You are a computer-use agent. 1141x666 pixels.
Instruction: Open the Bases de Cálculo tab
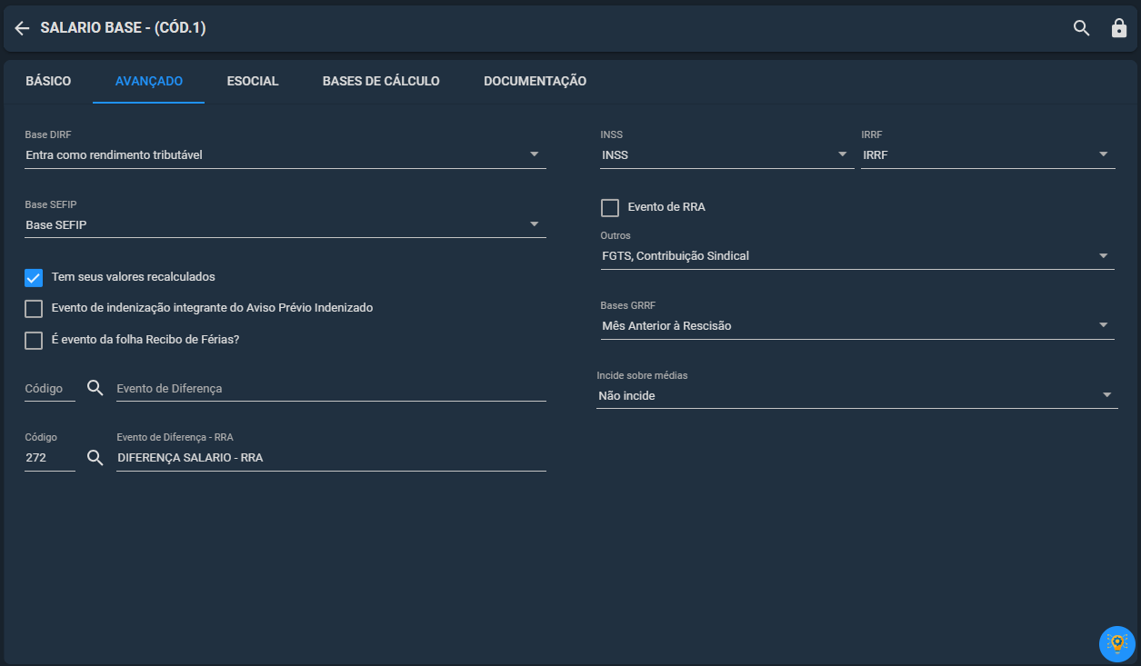click(x=381, y=81)
